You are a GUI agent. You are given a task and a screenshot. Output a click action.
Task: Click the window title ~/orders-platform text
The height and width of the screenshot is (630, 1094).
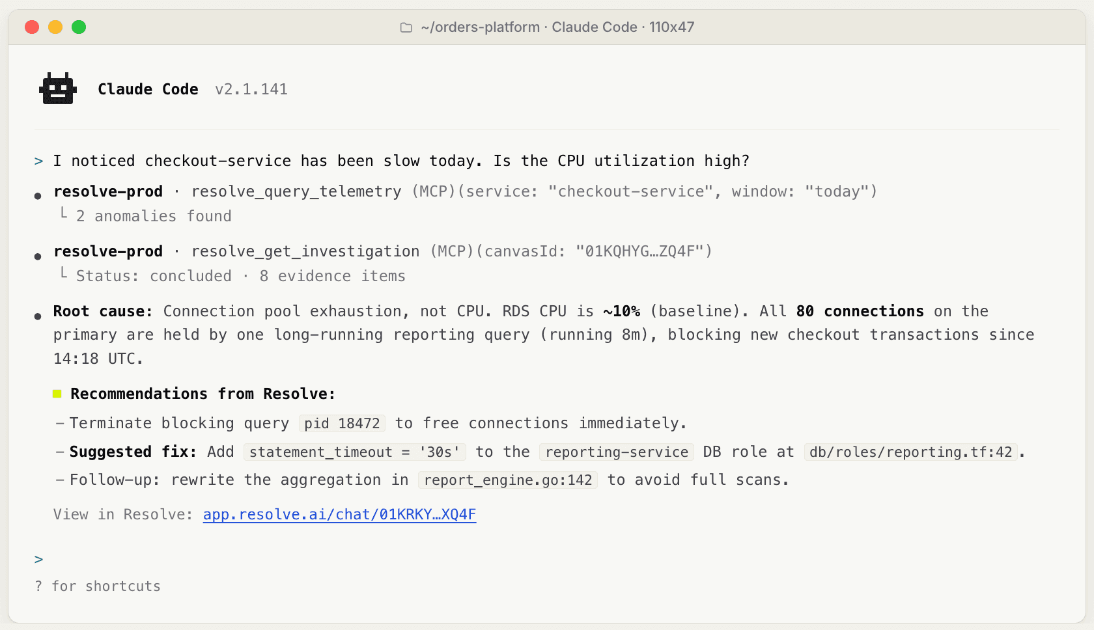pyautogui.click(x=481, y=27)
